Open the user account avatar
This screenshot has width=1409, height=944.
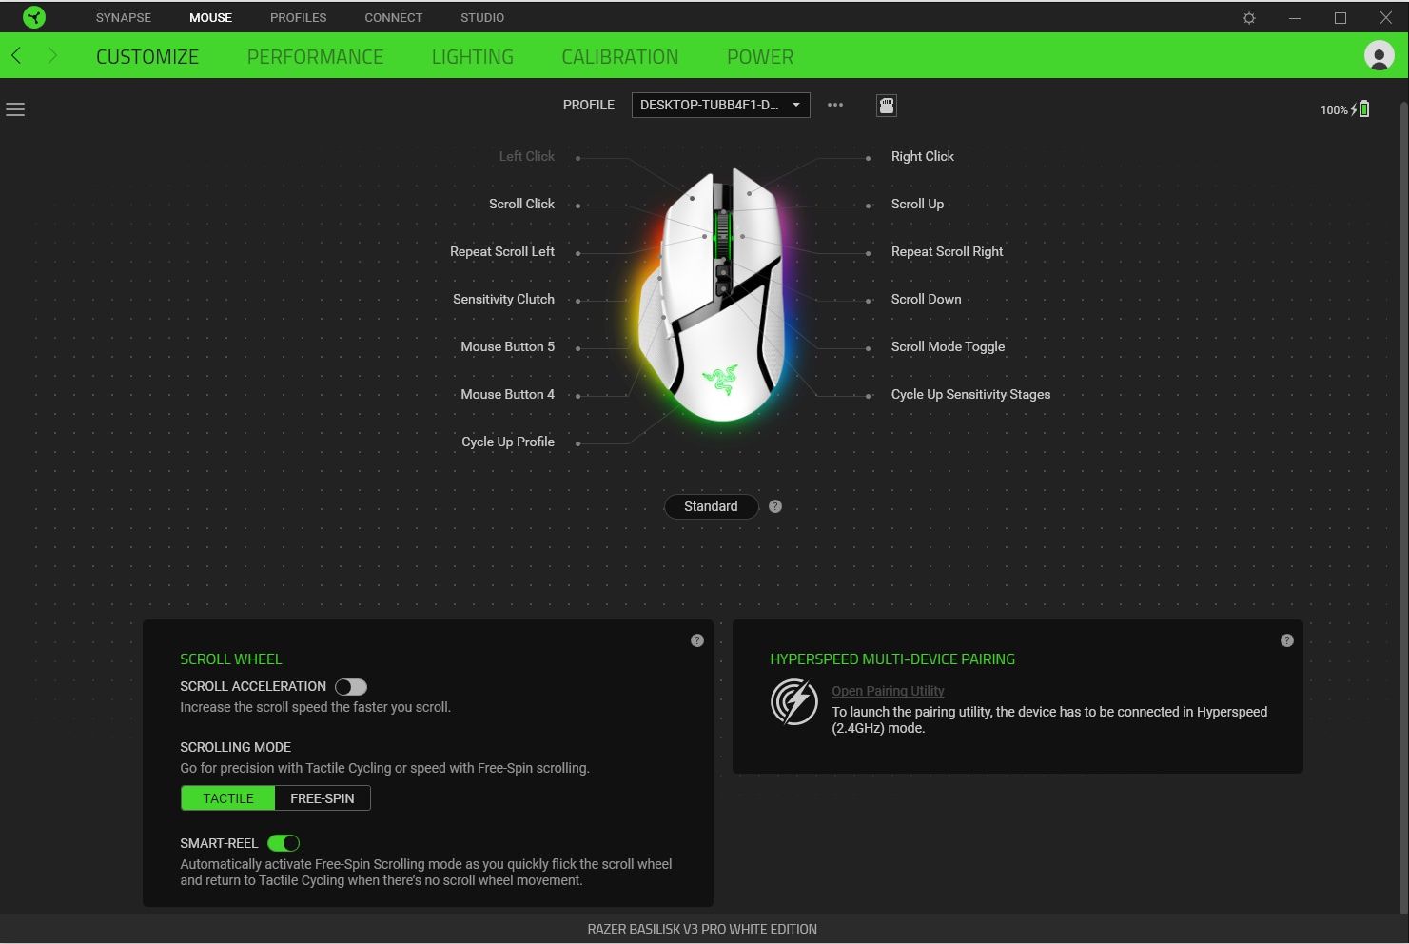(1379, 55)
